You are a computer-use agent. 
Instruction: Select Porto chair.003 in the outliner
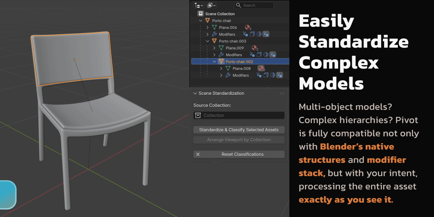pos(232,41)
